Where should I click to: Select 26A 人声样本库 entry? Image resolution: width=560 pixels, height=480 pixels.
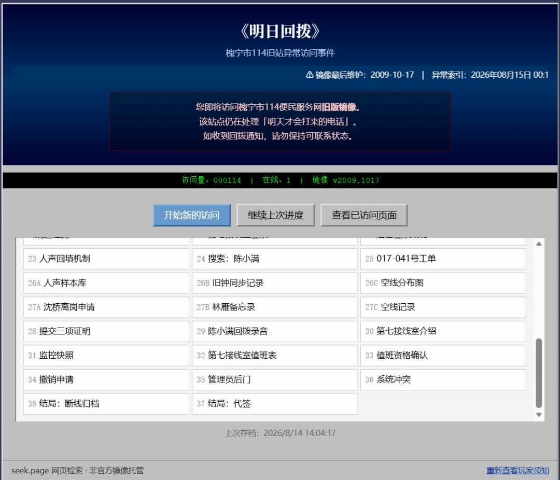(x=106, y=283)
